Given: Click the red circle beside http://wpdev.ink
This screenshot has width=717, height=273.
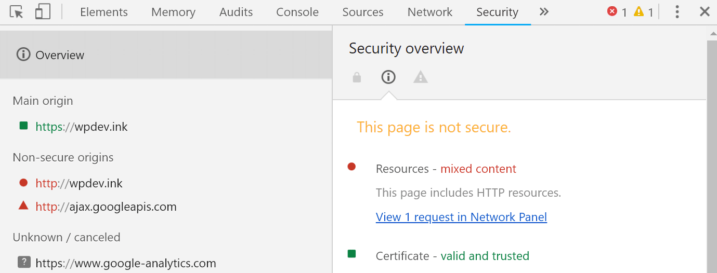Looking at the screenshot, I should click(x=23, y=183).
